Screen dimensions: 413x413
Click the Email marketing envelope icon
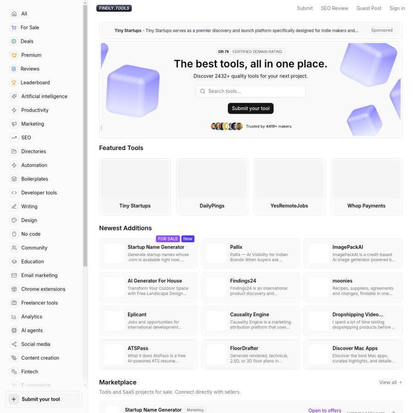tap(14, 275)
